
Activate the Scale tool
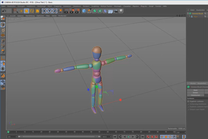pyautogui.click(x=27, y=11)
